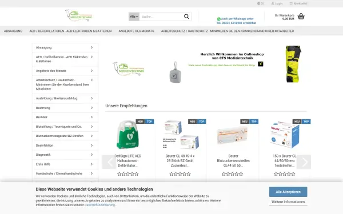Open the shopping basket icon

tap(301, 17)
